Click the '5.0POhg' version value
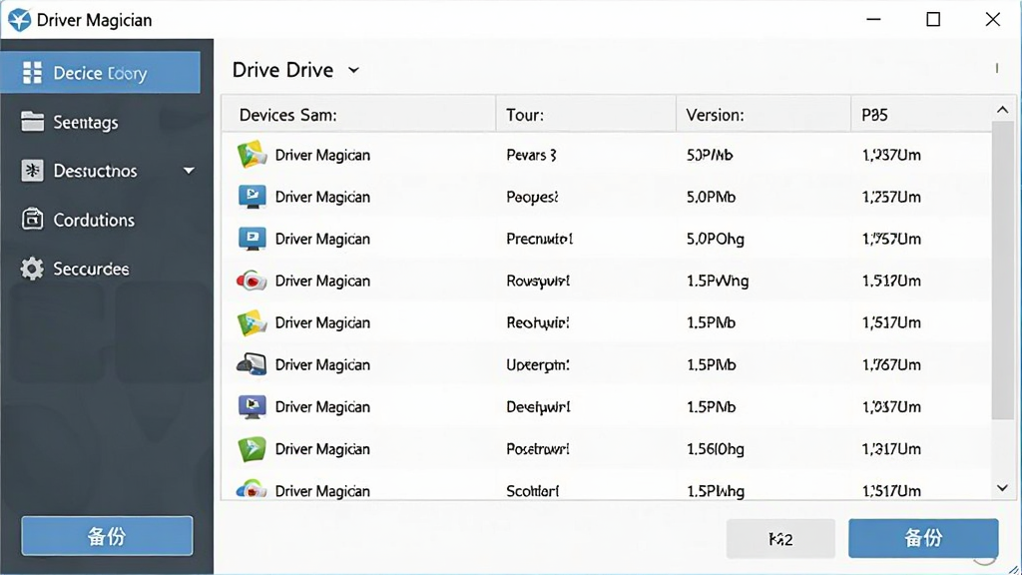This screenshot has height=575, width=1022. (715, 240)
